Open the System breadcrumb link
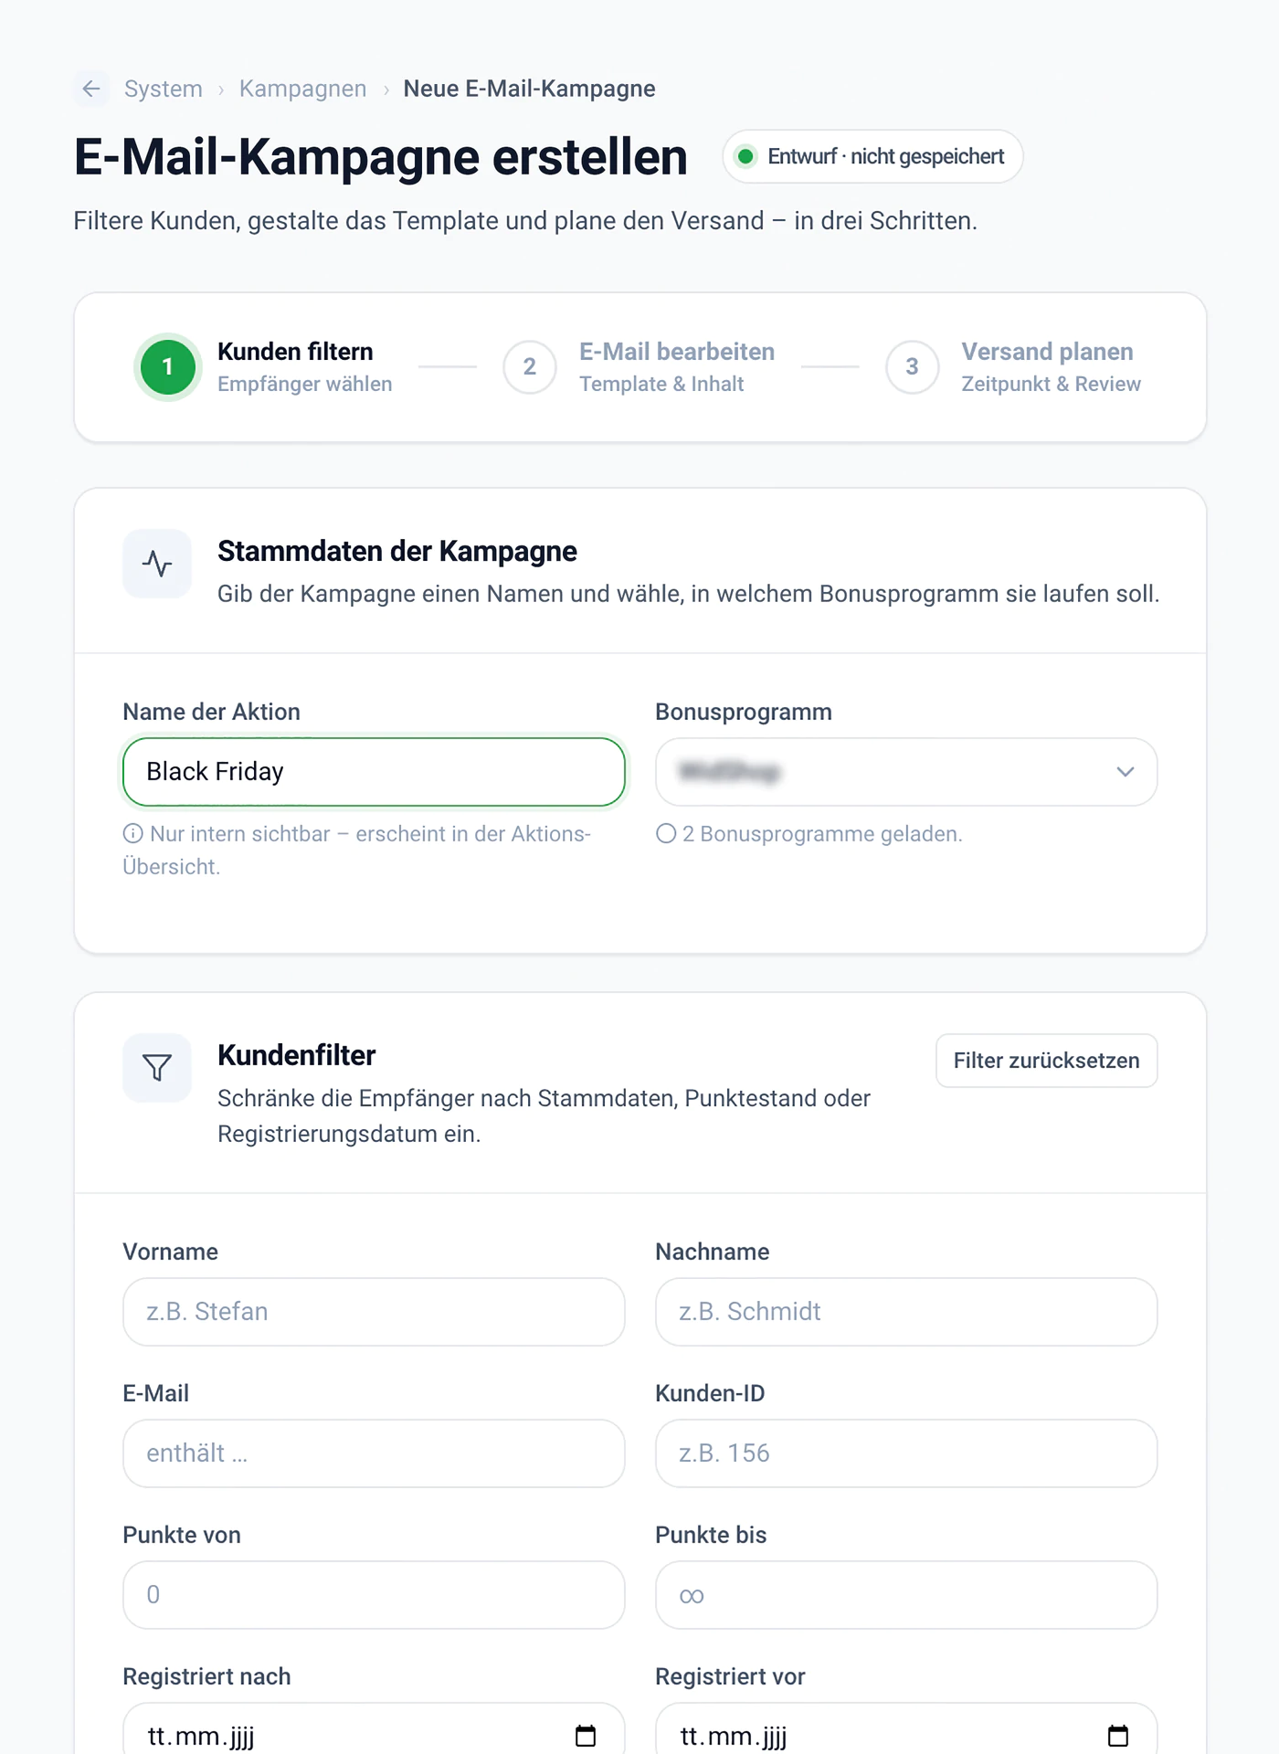This screenshot has height=1754, width=1279. [x=164, y=89]
